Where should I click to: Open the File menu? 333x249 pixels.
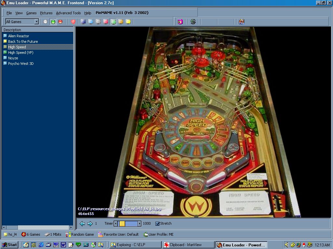9,13
